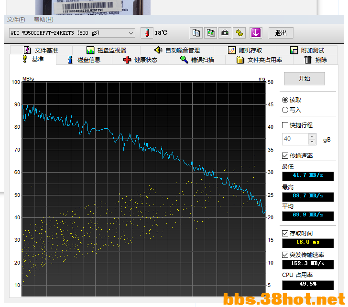348x307 pixels.
Task: Toggle the 突发传输速率 checkbox
Action: click(285, 255)
